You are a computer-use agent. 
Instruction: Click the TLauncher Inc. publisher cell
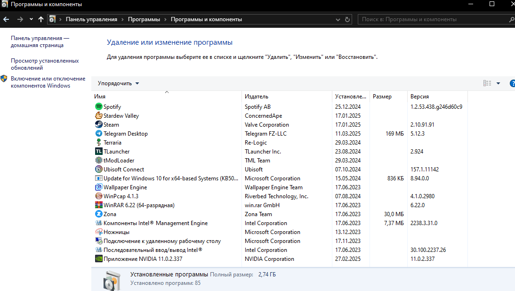click(263, 152)
